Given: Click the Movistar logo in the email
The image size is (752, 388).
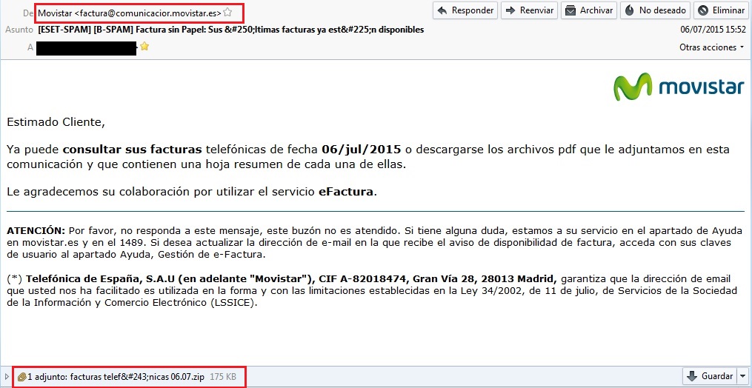Looking at the screenshot, I should tap(679, 87).
